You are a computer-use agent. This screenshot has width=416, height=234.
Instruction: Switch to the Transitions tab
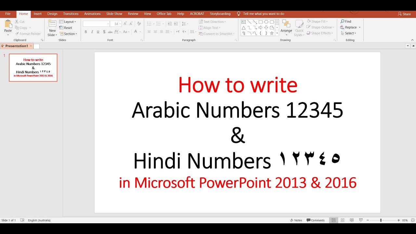click(71, 14)
